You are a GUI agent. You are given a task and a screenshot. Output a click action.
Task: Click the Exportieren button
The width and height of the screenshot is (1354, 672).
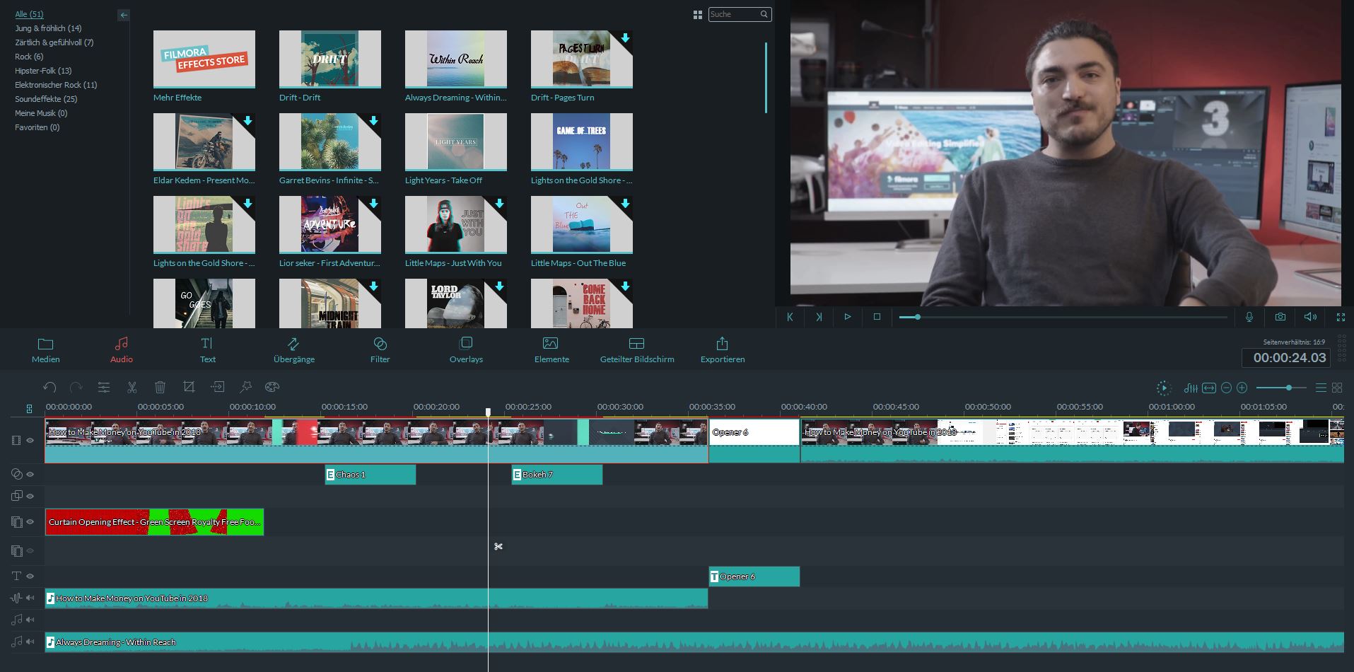tap(722, 350)
